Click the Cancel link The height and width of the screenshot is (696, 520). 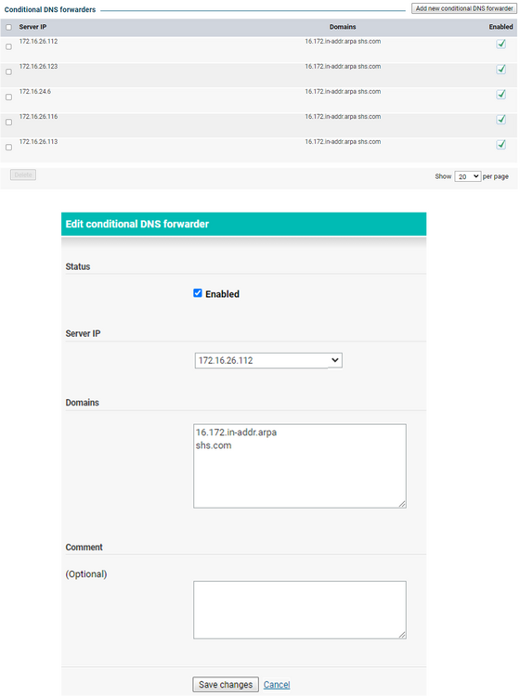tap(277, 685)
